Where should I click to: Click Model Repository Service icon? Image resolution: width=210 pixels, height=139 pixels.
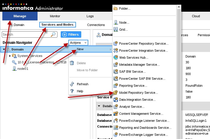tap(116, 93)
